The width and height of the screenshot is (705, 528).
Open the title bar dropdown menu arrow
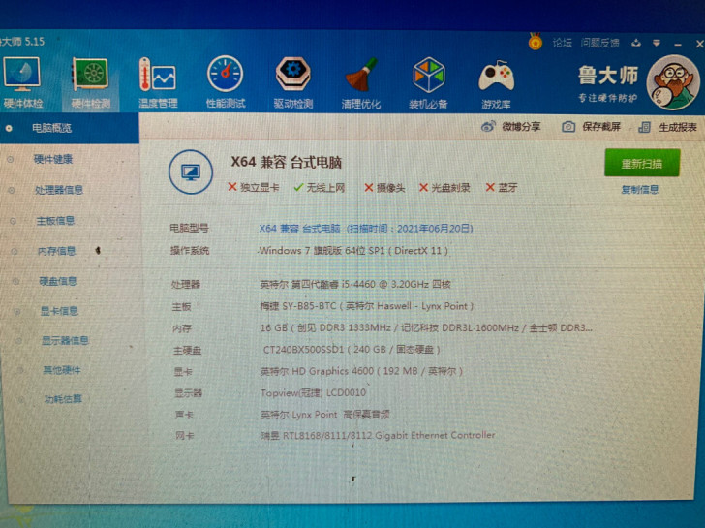coord(657,44)
